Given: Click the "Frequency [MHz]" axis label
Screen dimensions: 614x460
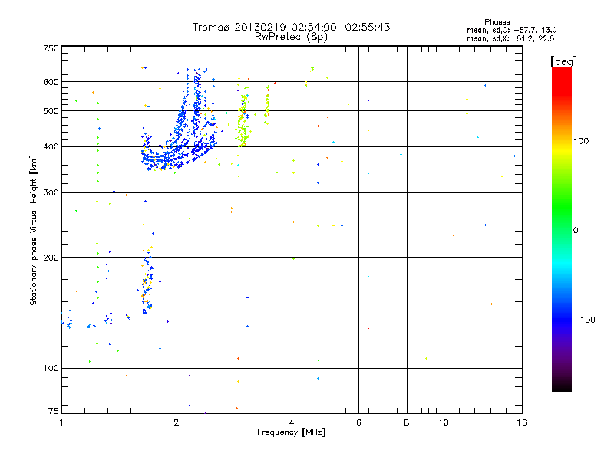Looking at the screenshot, I should [x=291, y=432].
